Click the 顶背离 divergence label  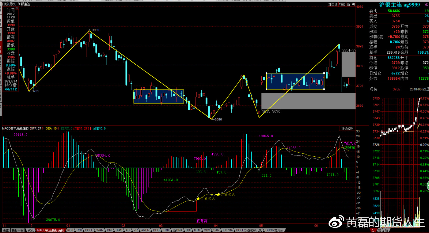pos(350,147)
